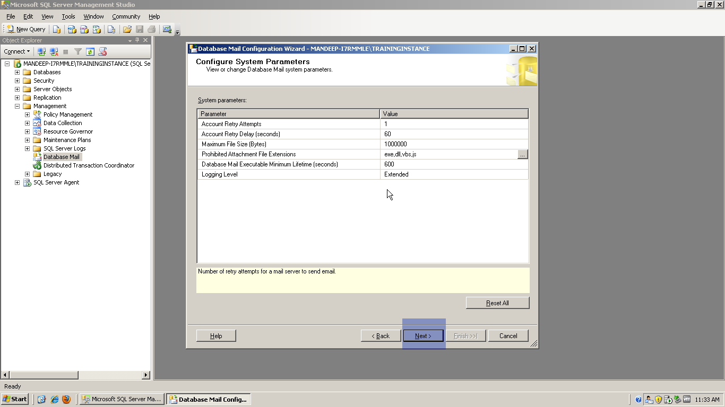
Task: Select Maintenance Plans tree item
Action: coord(67,140)
